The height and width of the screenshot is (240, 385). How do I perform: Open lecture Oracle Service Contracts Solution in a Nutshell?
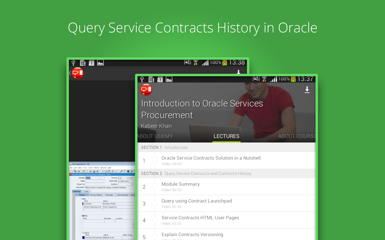click(x=226, y=160)
